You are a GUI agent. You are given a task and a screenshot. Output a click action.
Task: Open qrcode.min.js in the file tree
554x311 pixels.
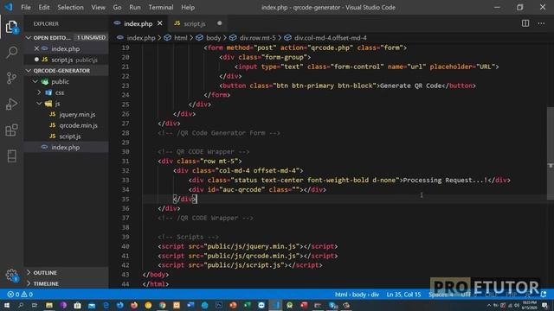(x=78, y=125)
